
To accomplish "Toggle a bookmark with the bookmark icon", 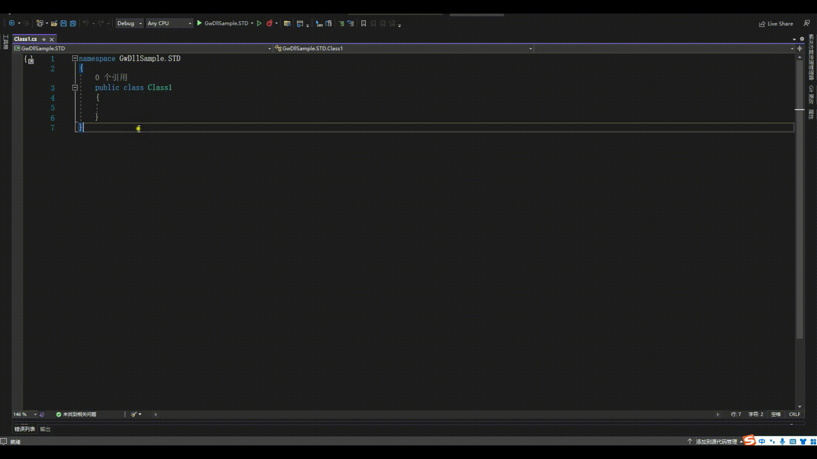I will pyautogui.click(x=363, y=23).
